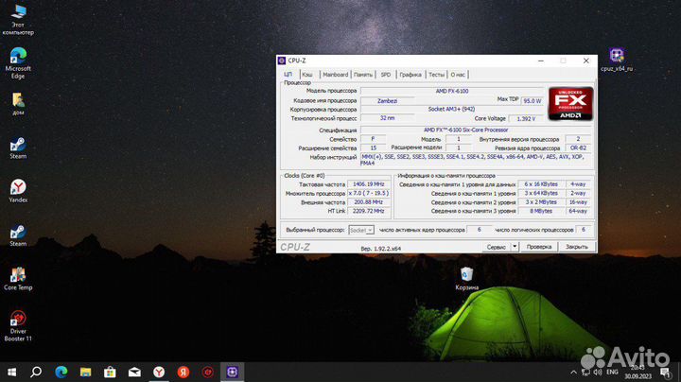Open the Recycle Bin (Корзина) icon
Screen dimensions: 681x382
pos(466,274)
